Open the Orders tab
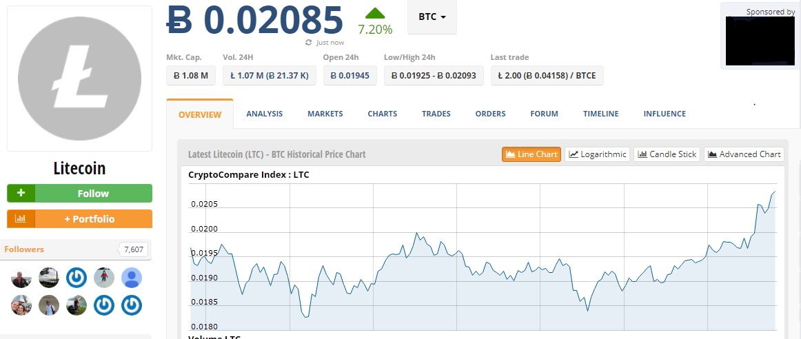Viewport: 801px width, 339px height. point(490,114)
